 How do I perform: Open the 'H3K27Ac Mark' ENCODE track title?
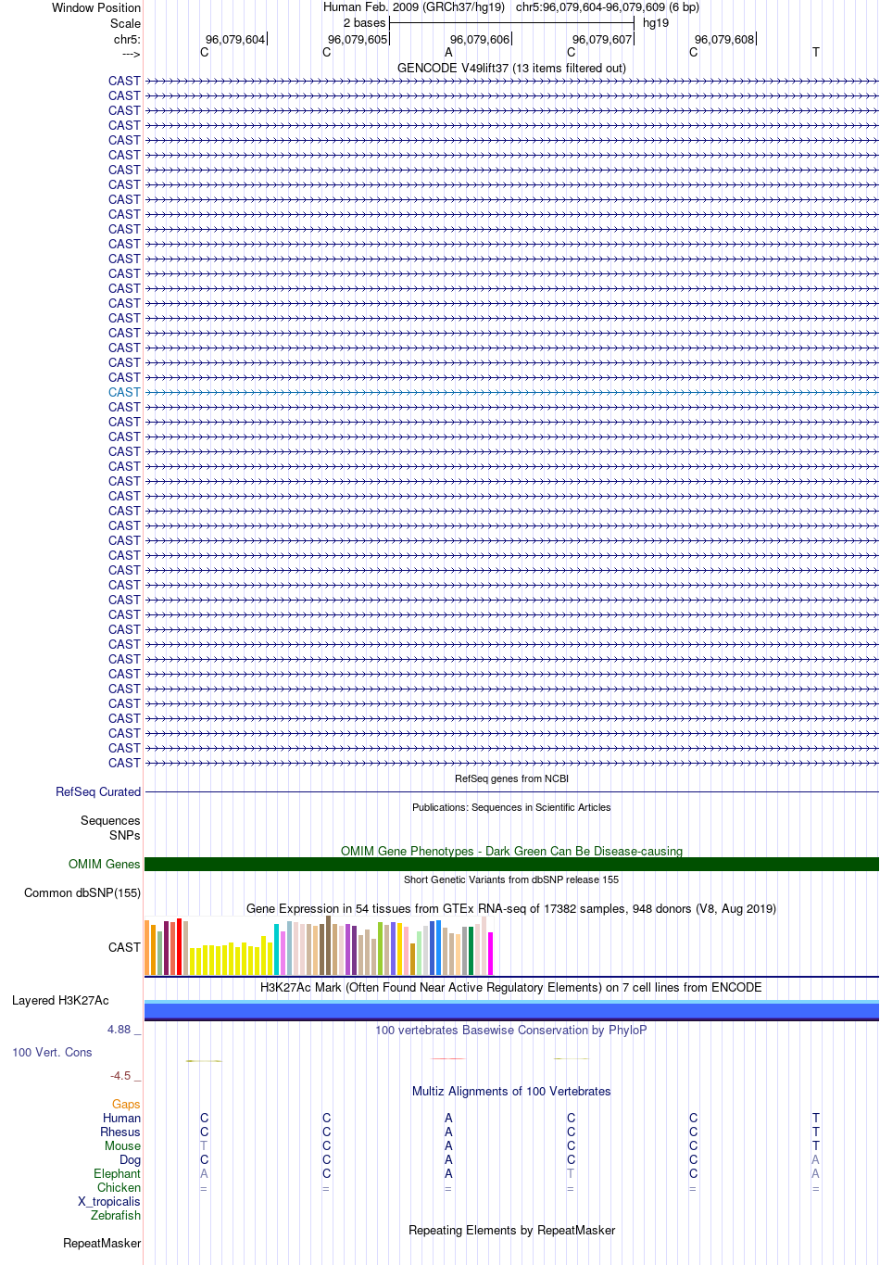511,987
